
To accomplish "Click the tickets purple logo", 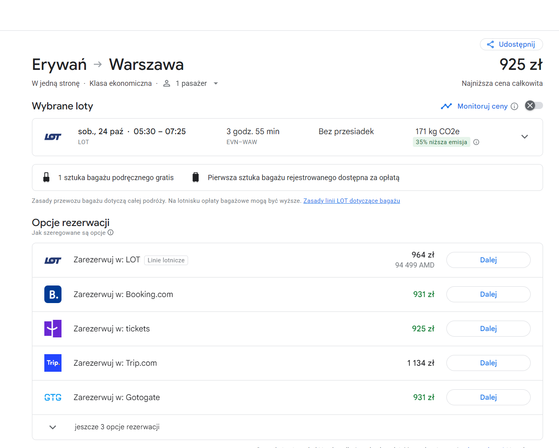I will click(53, 329).
